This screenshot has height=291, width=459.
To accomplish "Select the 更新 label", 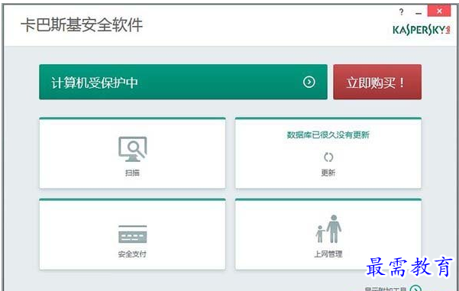I will coord(328,173).
